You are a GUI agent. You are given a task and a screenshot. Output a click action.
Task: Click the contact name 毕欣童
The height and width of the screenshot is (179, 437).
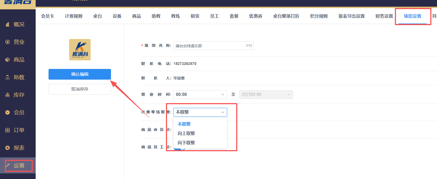[x=179, y=78]
